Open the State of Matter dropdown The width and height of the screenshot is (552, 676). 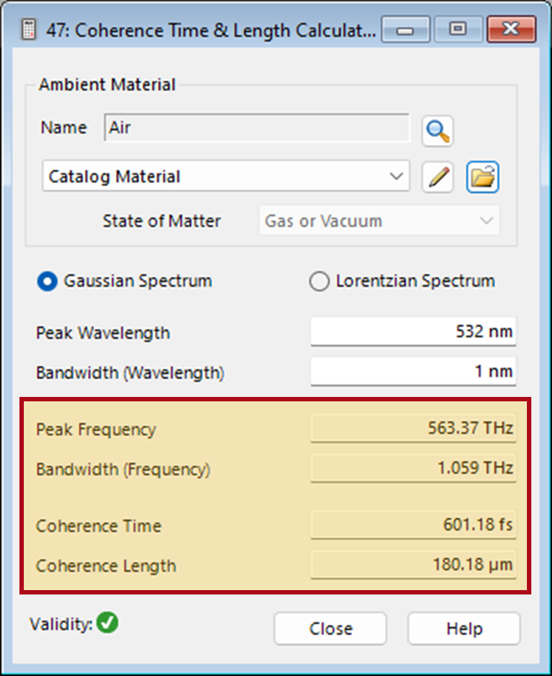[x=379, y=221]
